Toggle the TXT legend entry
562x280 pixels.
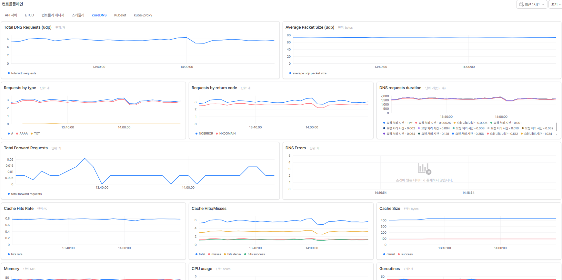click(x=35, y=134)
